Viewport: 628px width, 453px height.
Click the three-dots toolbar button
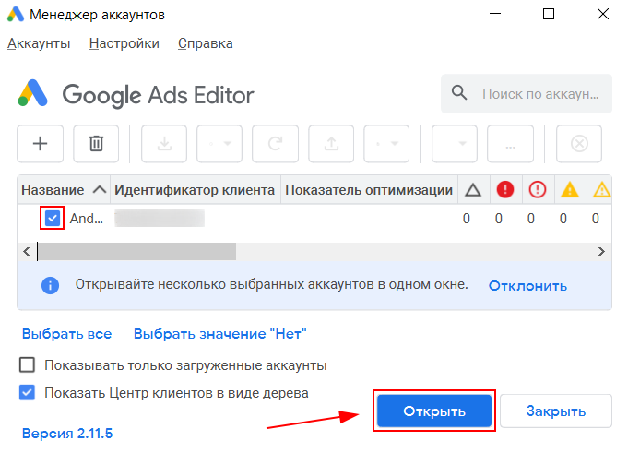(x=510, y=143)
